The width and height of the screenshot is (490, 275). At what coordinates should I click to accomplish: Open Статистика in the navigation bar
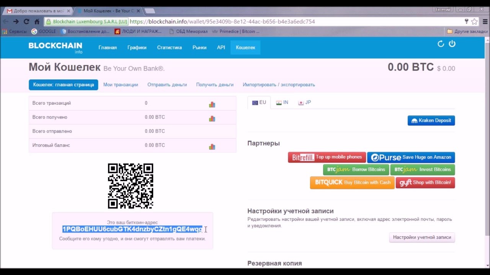169,47
